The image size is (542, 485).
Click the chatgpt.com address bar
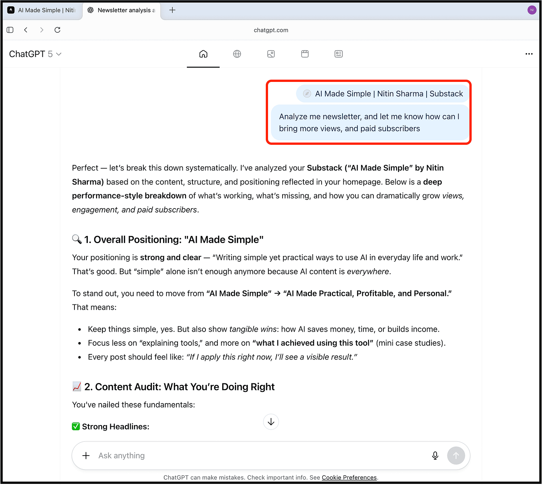(x=271, y=30)
